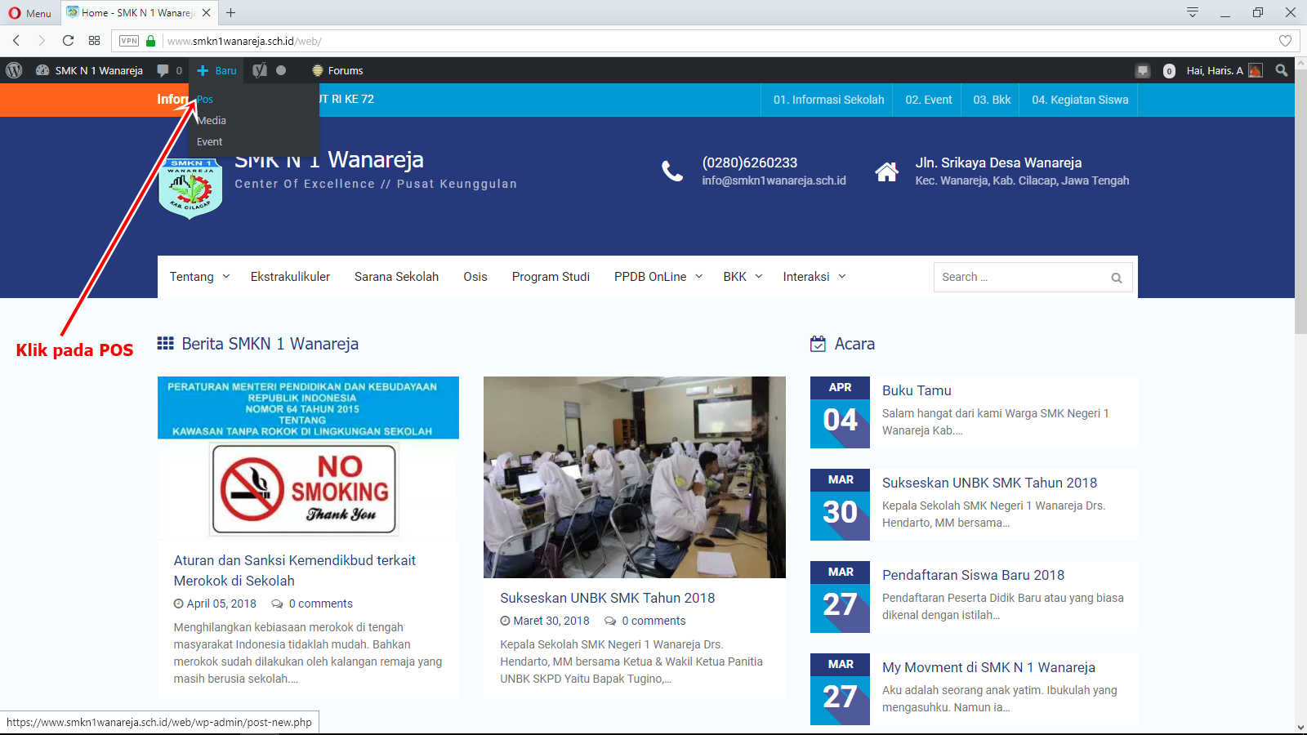Image resolution: width=1307 pixels, height=735 pixels.
Task: Open Opera speed dial grid icon
Action: [94, 40]
